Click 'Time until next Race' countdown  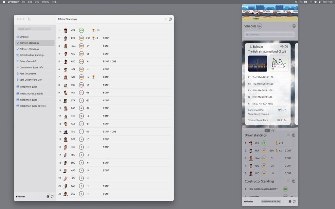(267, 120)
